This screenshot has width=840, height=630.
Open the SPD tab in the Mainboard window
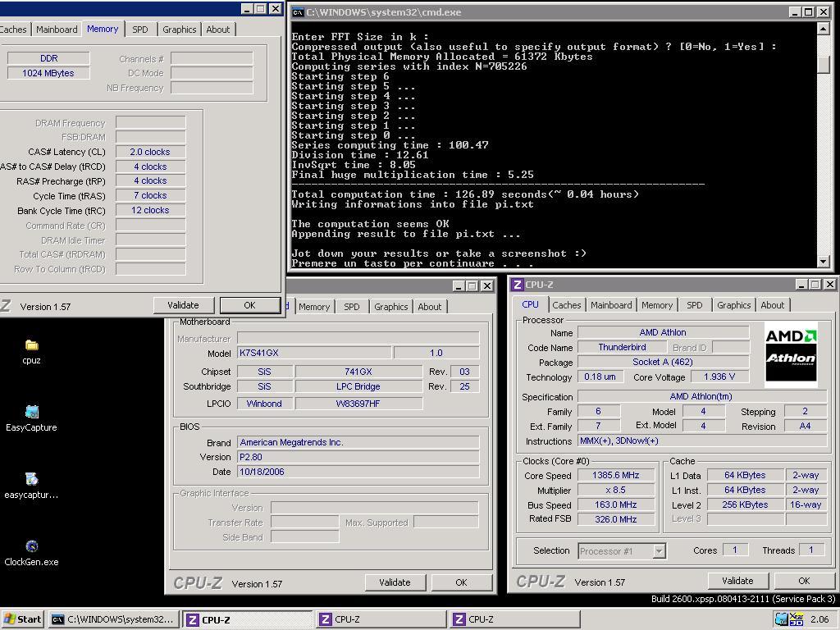[x=351, y=307]
